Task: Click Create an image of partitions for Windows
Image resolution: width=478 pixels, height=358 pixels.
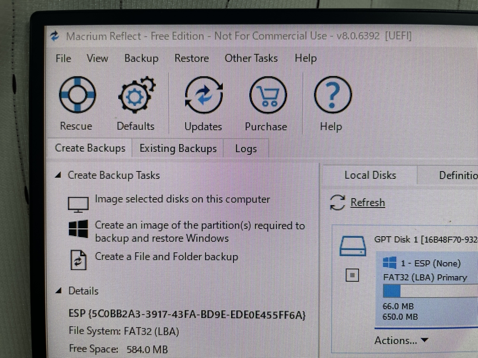Action: (200, 232)
